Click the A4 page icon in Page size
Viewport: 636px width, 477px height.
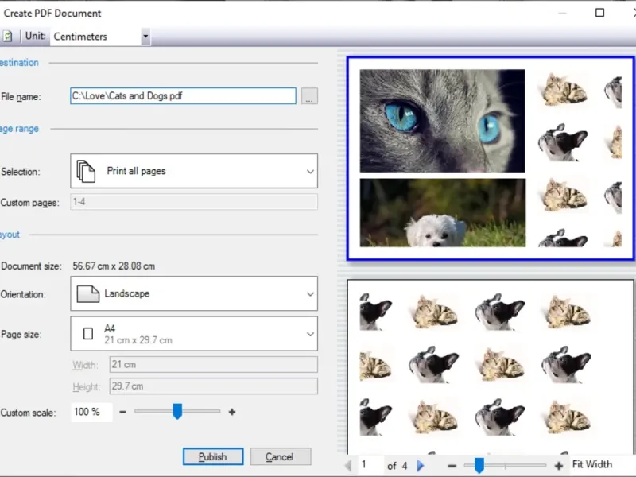click(88, 334)
